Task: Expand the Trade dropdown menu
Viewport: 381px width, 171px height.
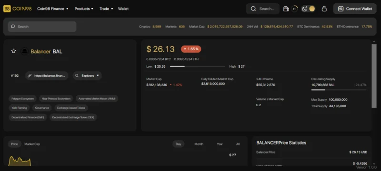Action: [x=106, y=9]
